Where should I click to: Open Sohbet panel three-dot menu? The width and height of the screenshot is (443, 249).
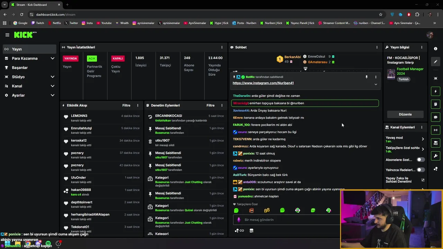coord(377,47)
